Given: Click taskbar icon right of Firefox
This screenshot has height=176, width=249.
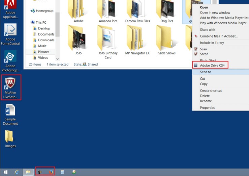Looking at the screenshot, I should (62, 172).
